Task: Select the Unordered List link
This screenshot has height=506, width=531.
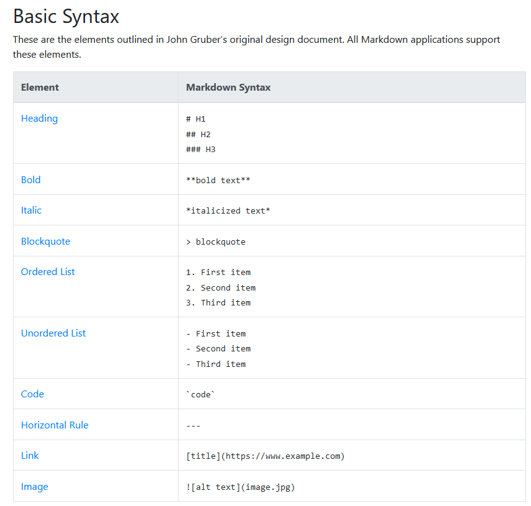Action: tap(53, 333)
